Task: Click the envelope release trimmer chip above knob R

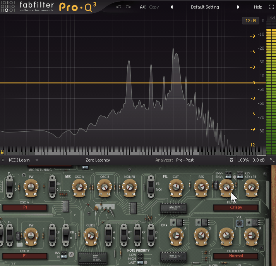Action: point(252,222)
